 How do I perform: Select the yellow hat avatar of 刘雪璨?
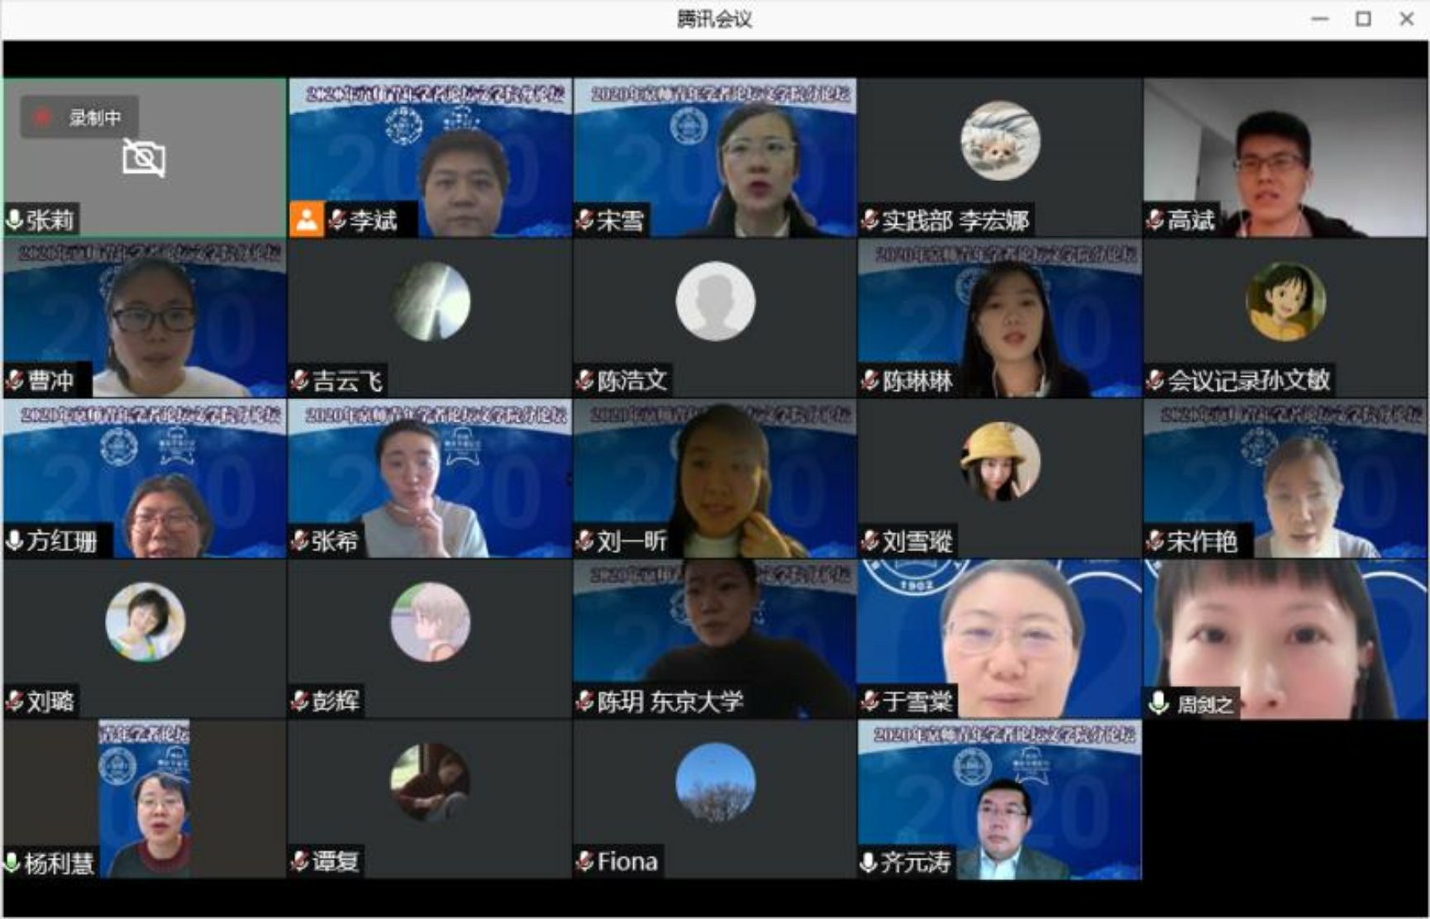click(1000, 461)
